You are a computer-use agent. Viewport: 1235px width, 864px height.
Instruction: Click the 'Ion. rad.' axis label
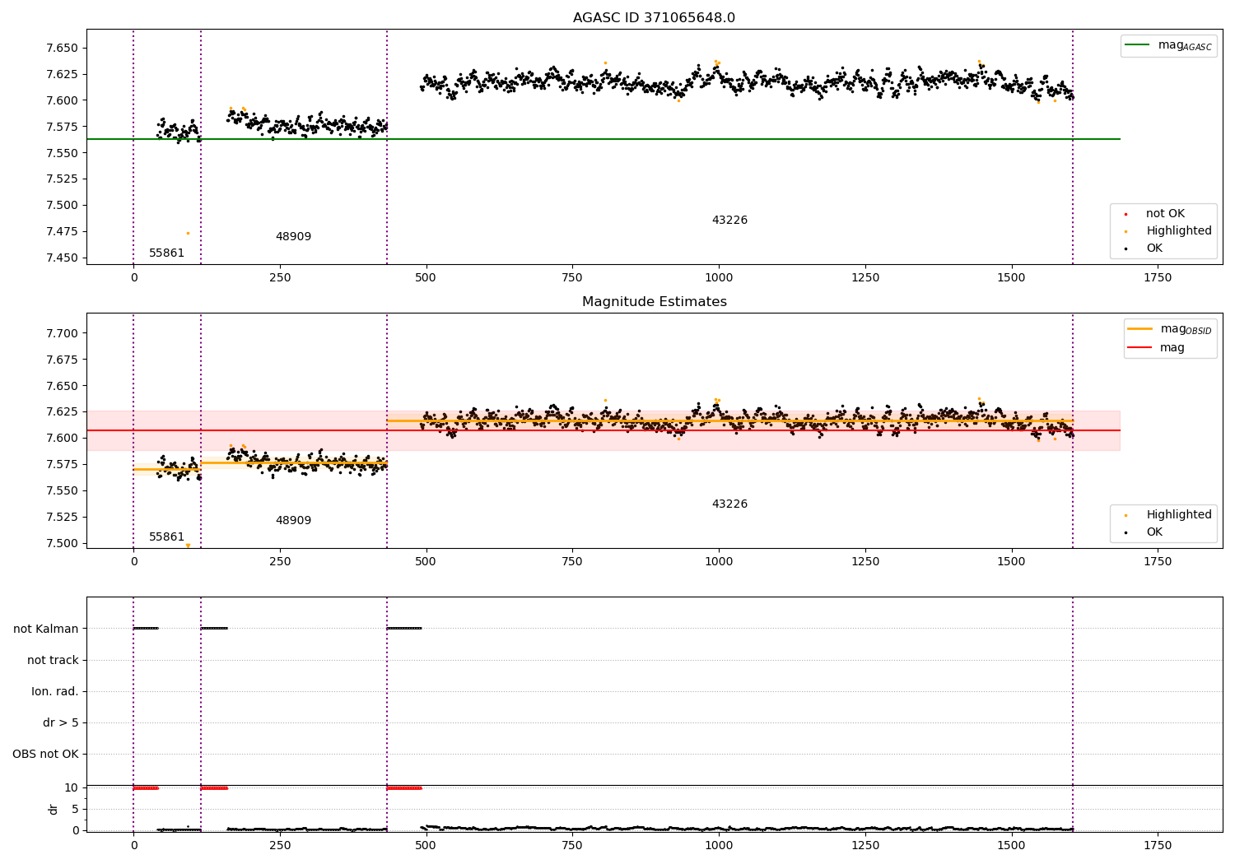(55, 691)
